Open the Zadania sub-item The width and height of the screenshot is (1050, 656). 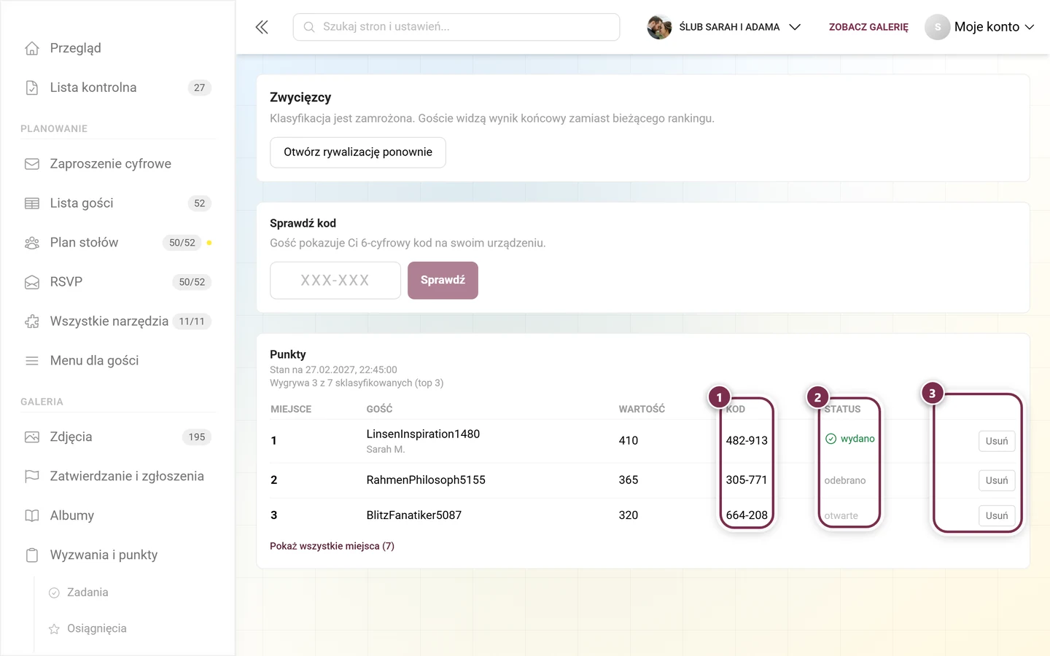pyautogui.click(x=87, y=593)
